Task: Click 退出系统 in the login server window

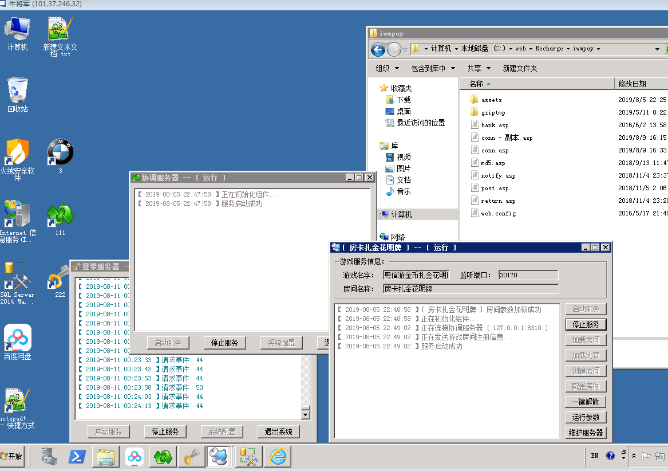Action: tap(278, 431)
